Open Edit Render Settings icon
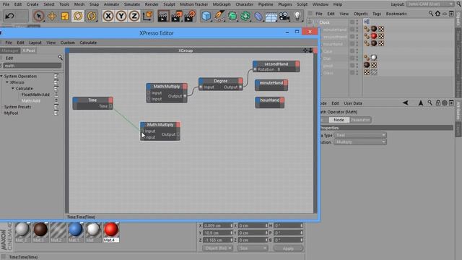 point(190,16)
